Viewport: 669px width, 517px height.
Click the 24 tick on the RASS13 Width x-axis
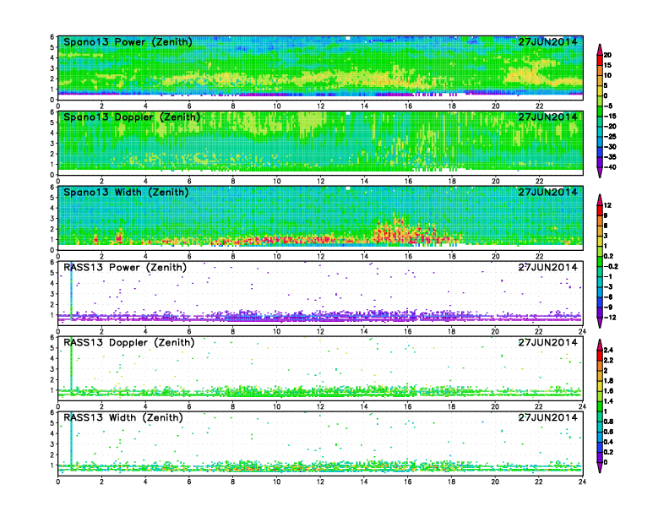coord(582,482)
